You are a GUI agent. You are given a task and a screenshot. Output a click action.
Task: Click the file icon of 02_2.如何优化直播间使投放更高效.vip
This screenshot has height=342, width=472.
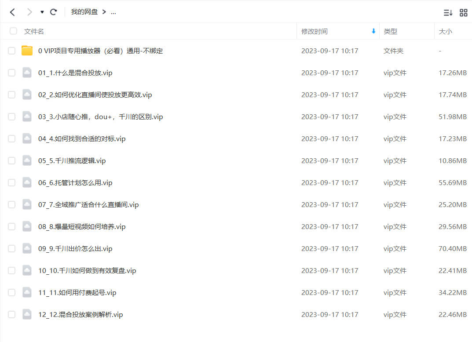pyautogui.click(x=27, y=95)
